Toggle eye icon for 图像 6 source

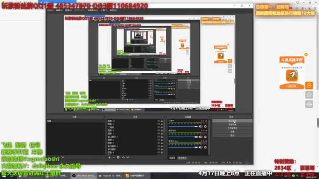click(158, 140)
